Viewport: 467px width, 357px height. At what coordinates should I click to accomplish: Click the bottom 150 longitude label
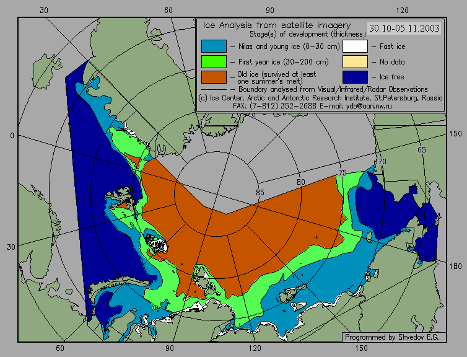point(362,348)
